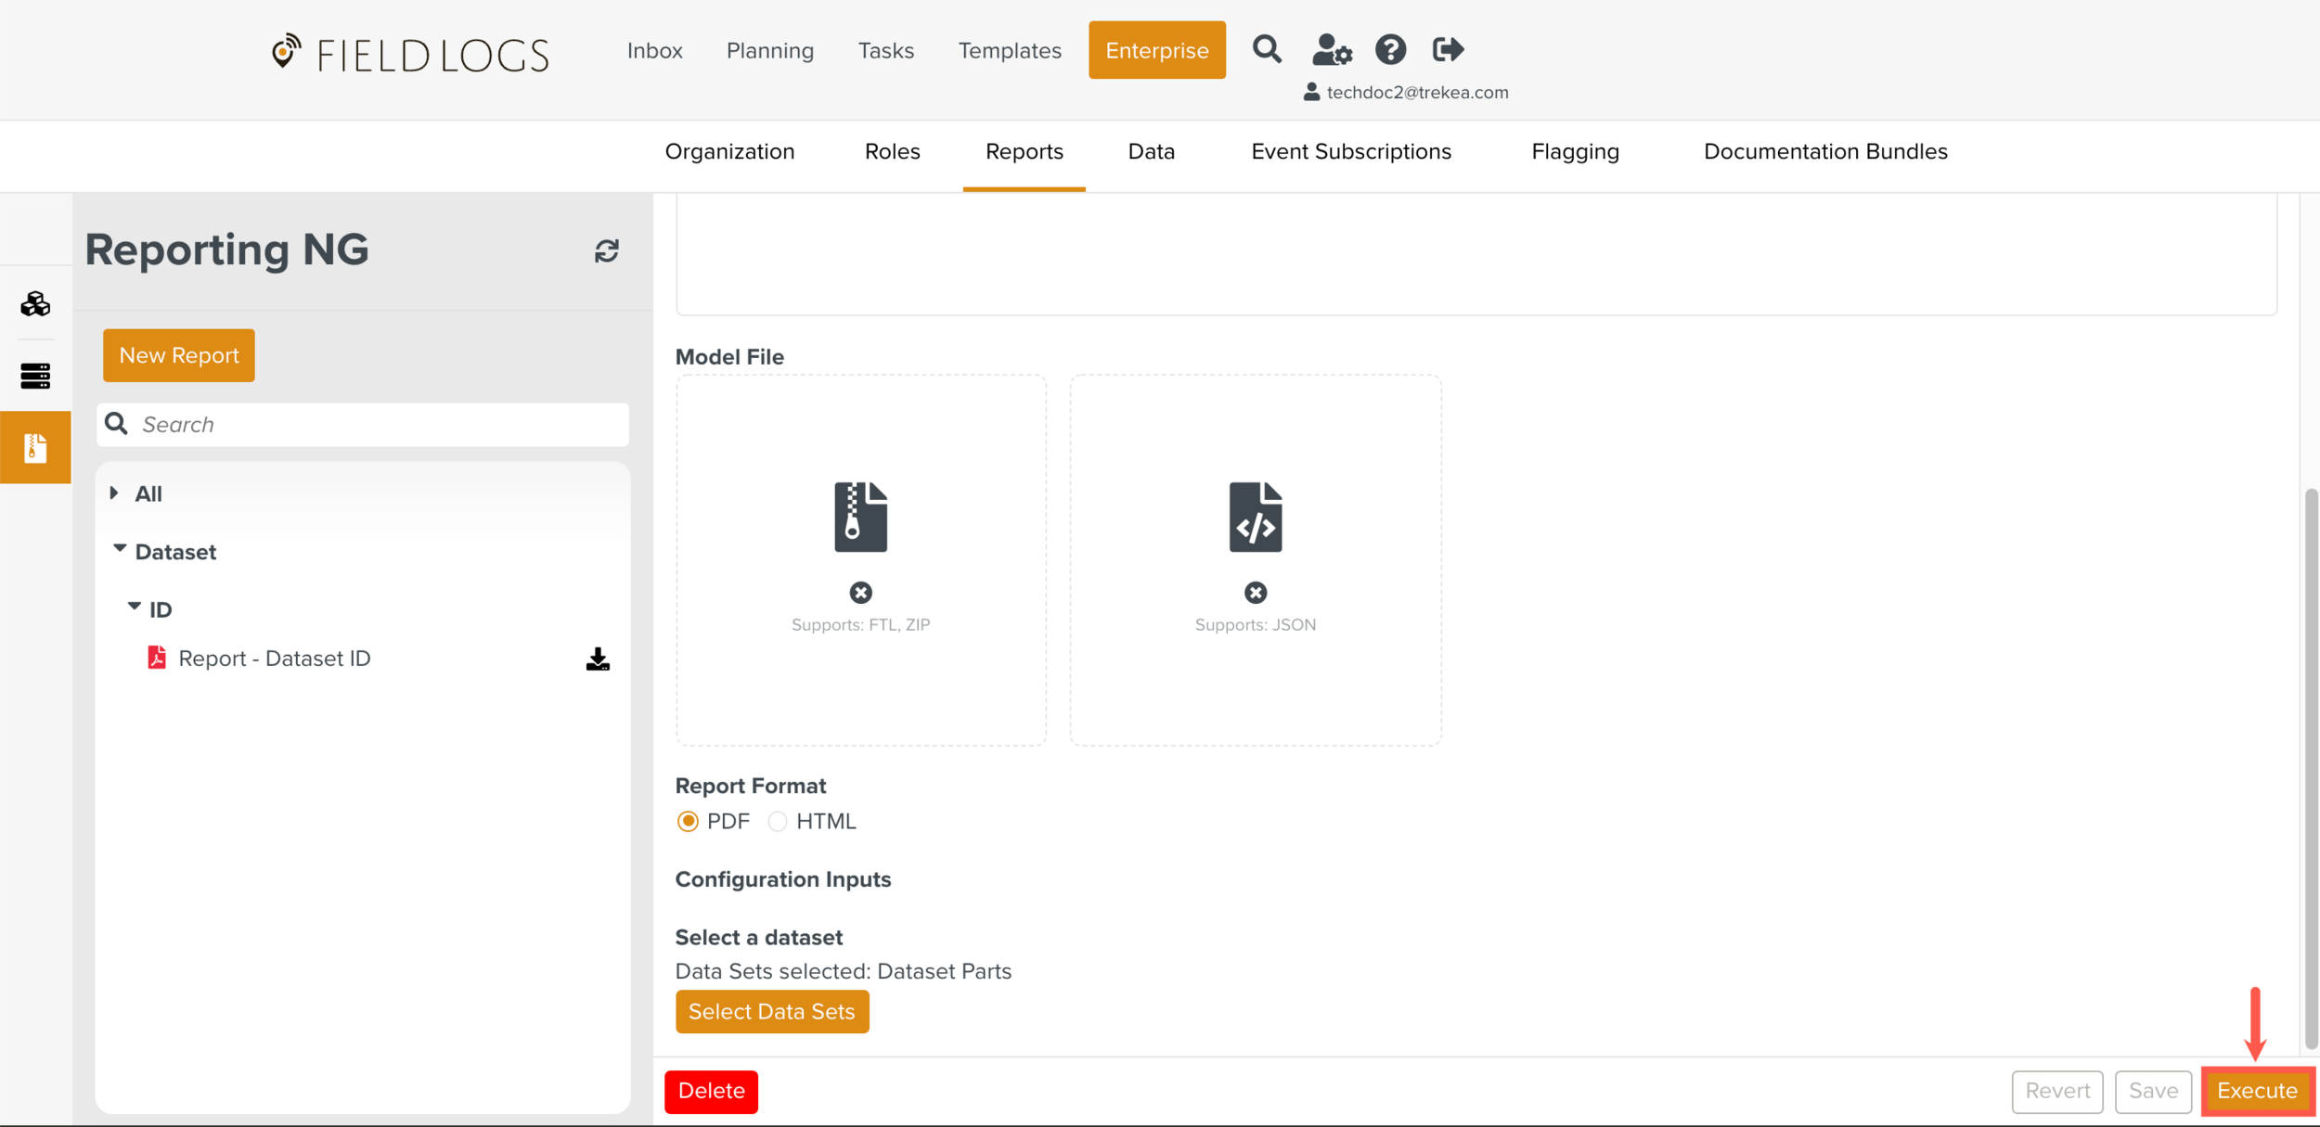Click the search magnifier icon in header
This screenshot has width=2320, height=1127.
(x=1266, y=49)
